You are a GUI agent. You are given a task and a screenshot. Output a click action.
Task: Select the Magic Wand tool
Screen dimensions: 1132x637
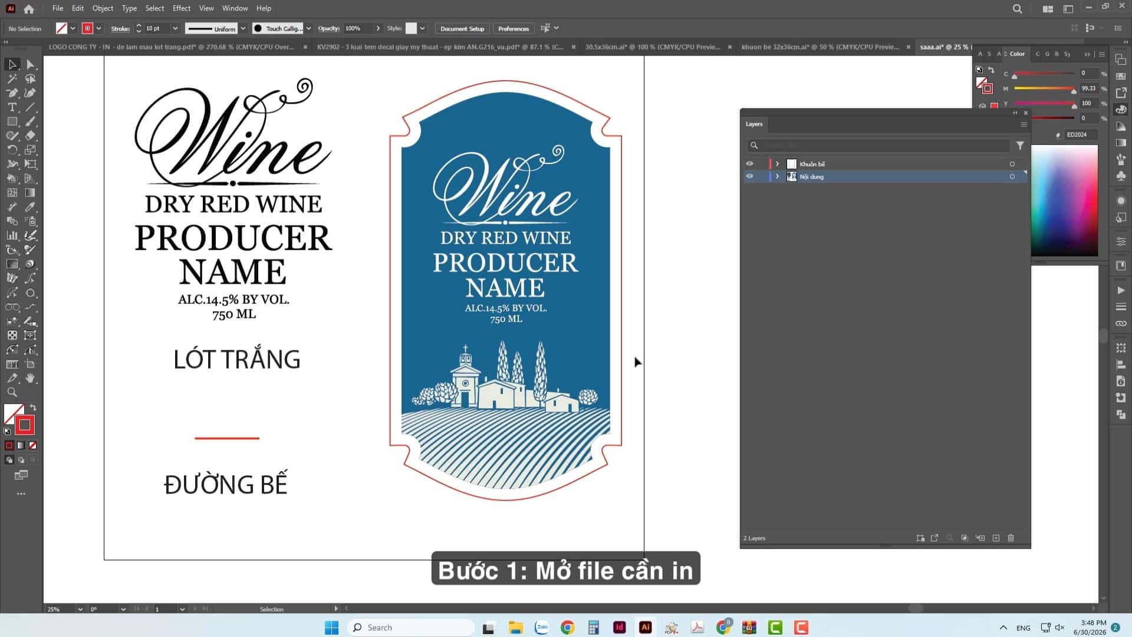tap(12, 78)
